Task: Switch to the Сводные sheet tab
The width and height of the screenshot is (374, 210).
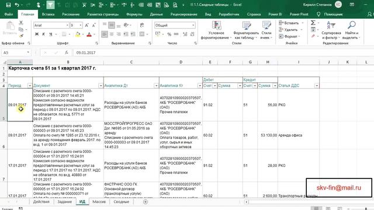Action: (x=122, y=202)
